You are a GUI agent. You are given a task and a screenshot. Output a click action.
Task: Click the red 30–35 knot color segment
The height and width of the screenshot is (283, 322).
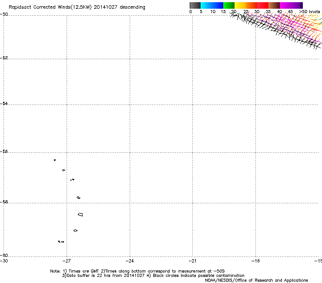pos(263,5)
